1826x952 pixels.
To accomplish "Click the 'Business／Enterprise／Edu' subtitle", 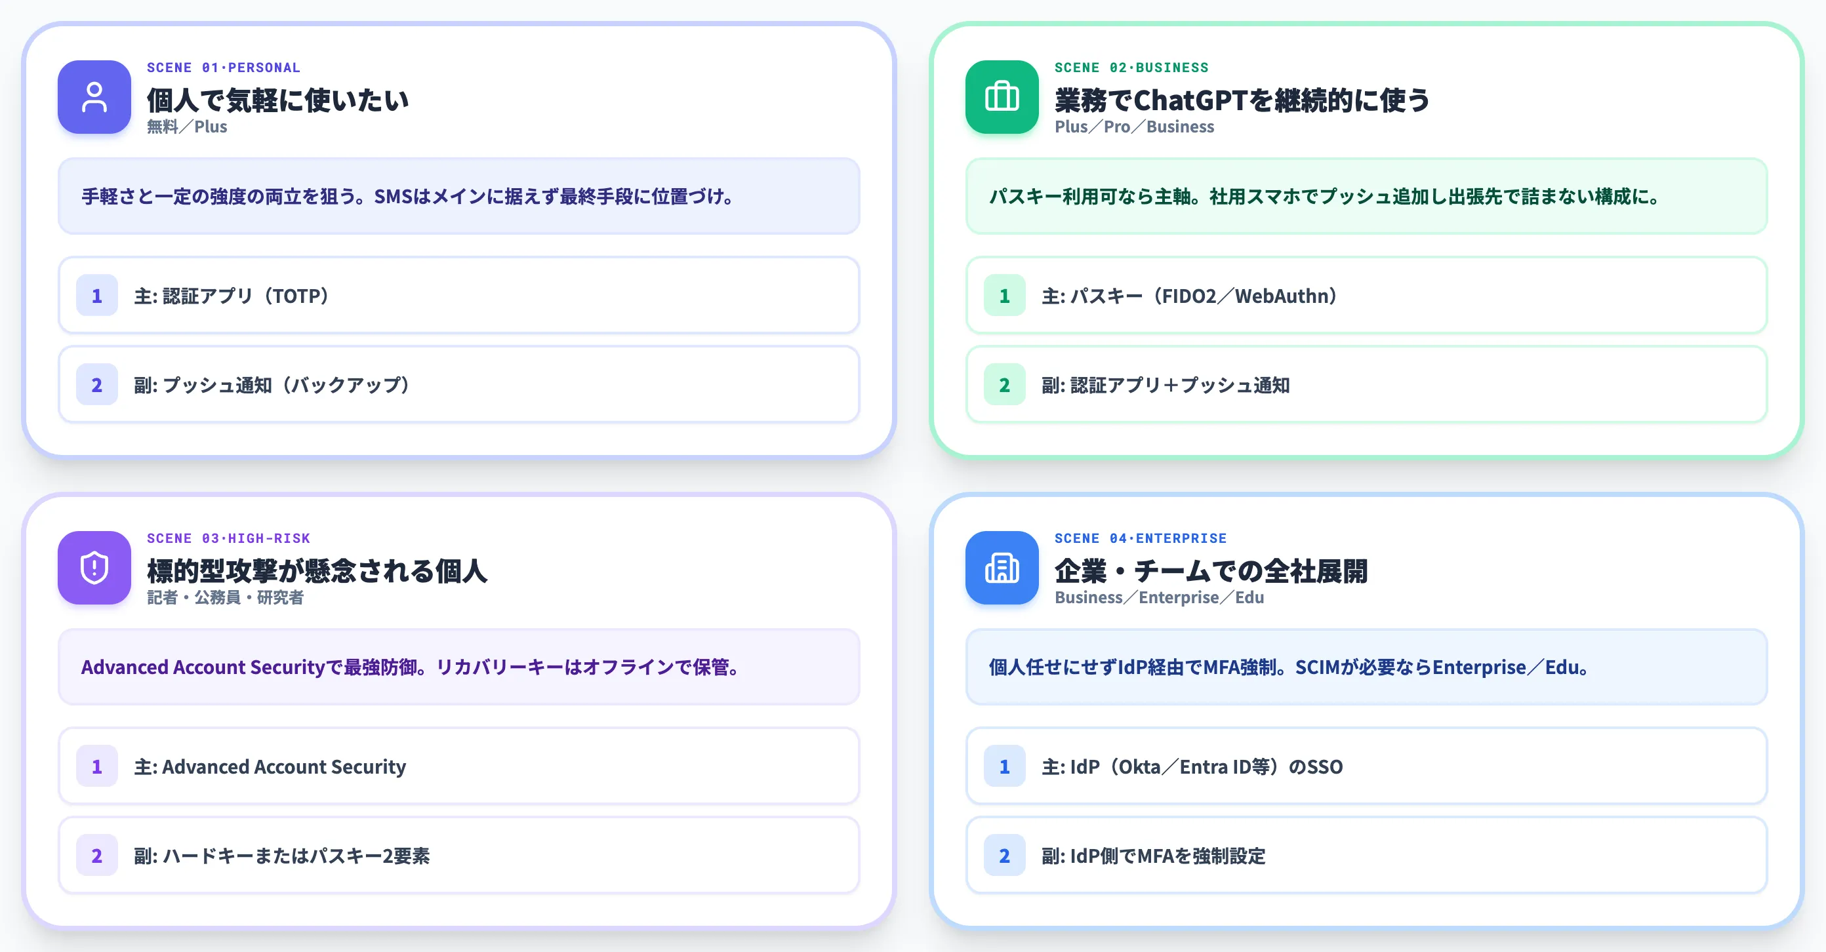I will click(x=1159, y=598).
